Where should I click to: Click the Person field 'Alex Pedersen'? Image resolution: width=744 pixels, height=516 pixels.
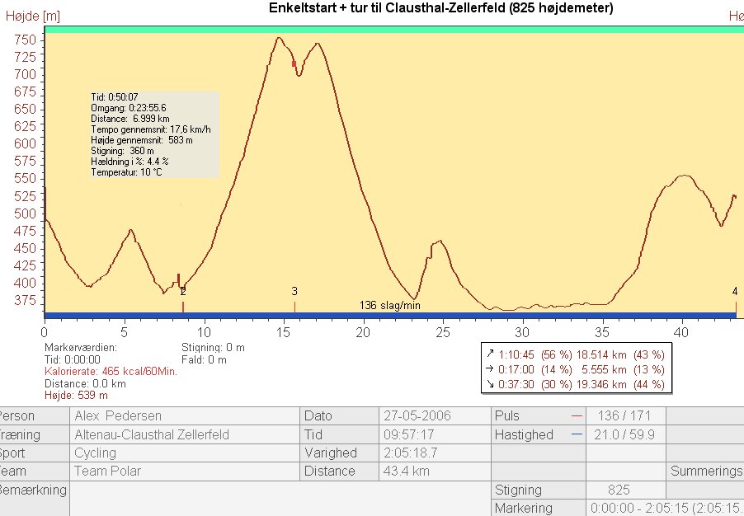click(x=185, y=416)
